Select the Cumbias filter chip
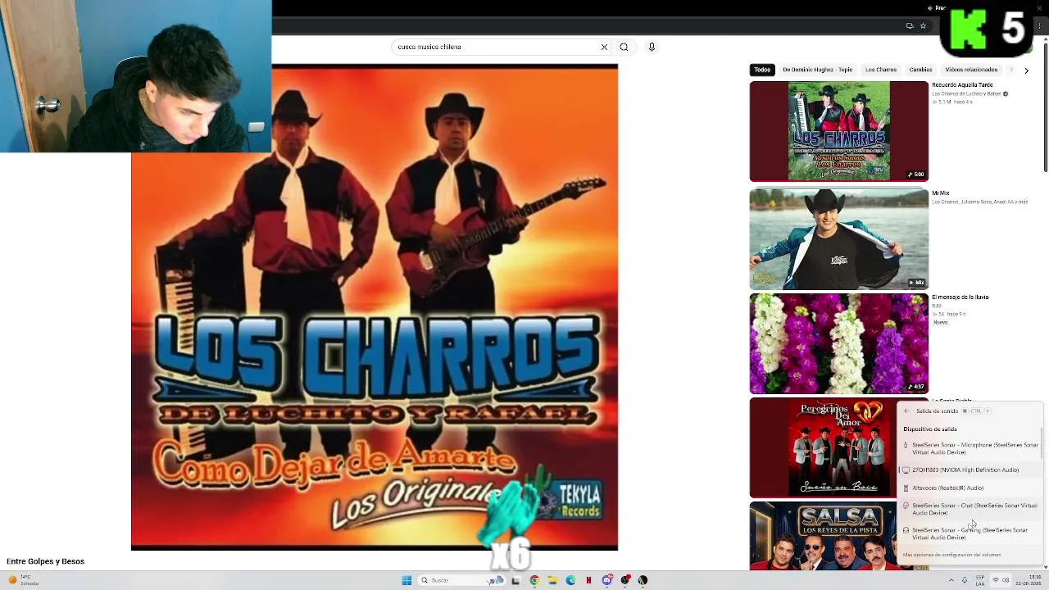Image resolution: width=1049 pixels, height=590 pixels. pos(920,70)
